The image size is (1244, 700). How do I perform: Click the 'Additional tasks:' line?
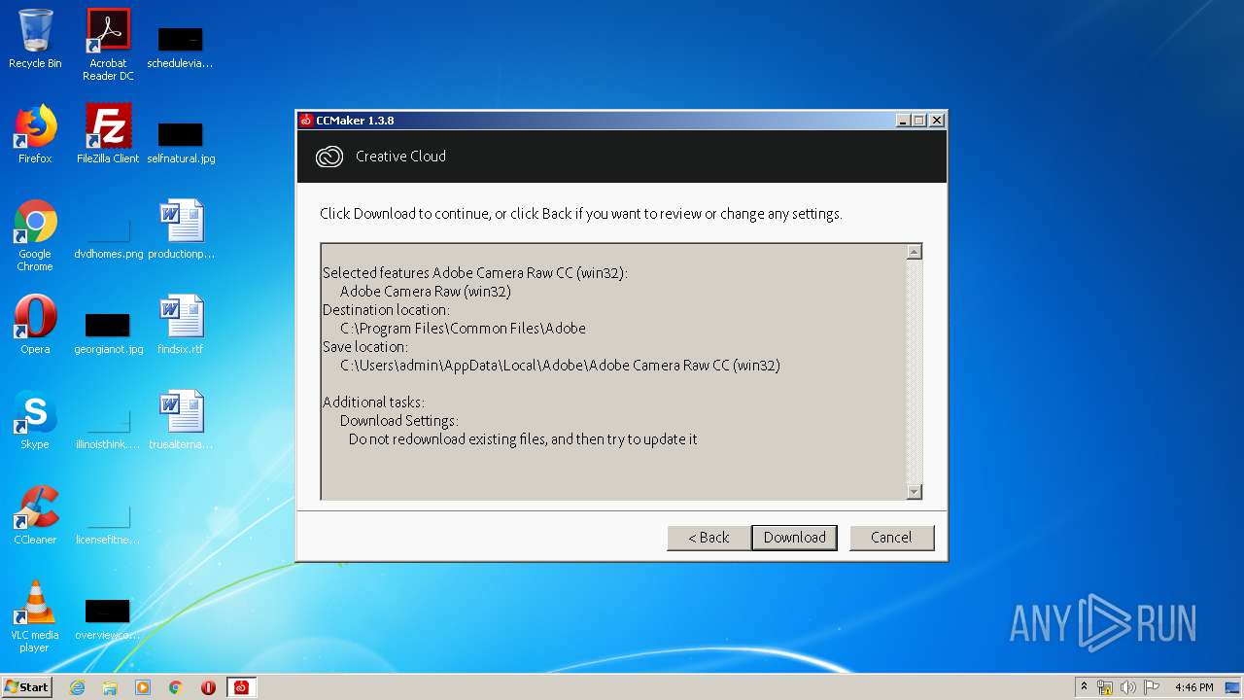coord(373,402)
